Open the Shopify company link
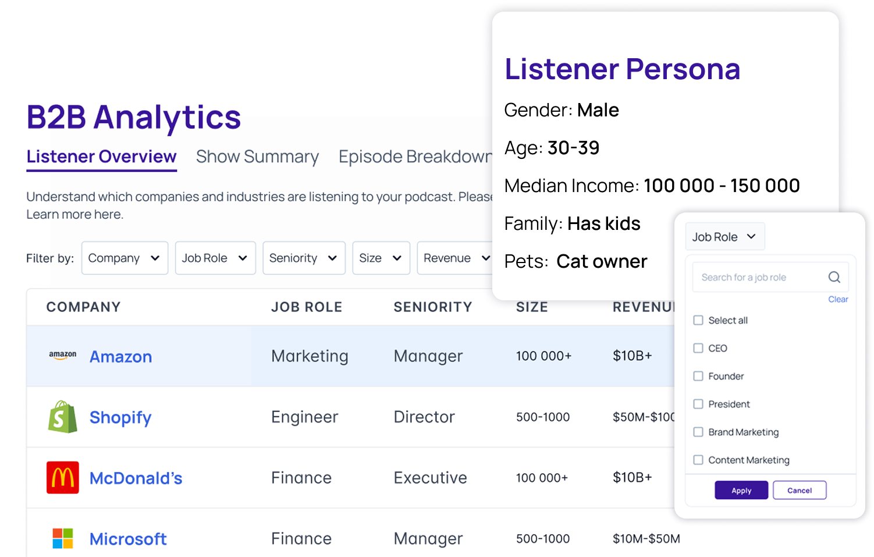Screen dimensions: 874x557 (120, 417)
